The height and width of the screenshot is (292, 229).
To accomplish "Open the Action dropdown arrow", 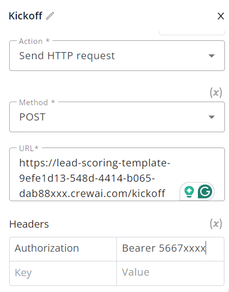I will pos(212,56).
